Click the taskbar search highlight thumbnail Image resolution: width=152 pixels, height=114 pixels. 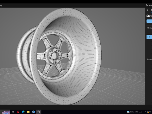pyautogui.click(x=6, y=112)
